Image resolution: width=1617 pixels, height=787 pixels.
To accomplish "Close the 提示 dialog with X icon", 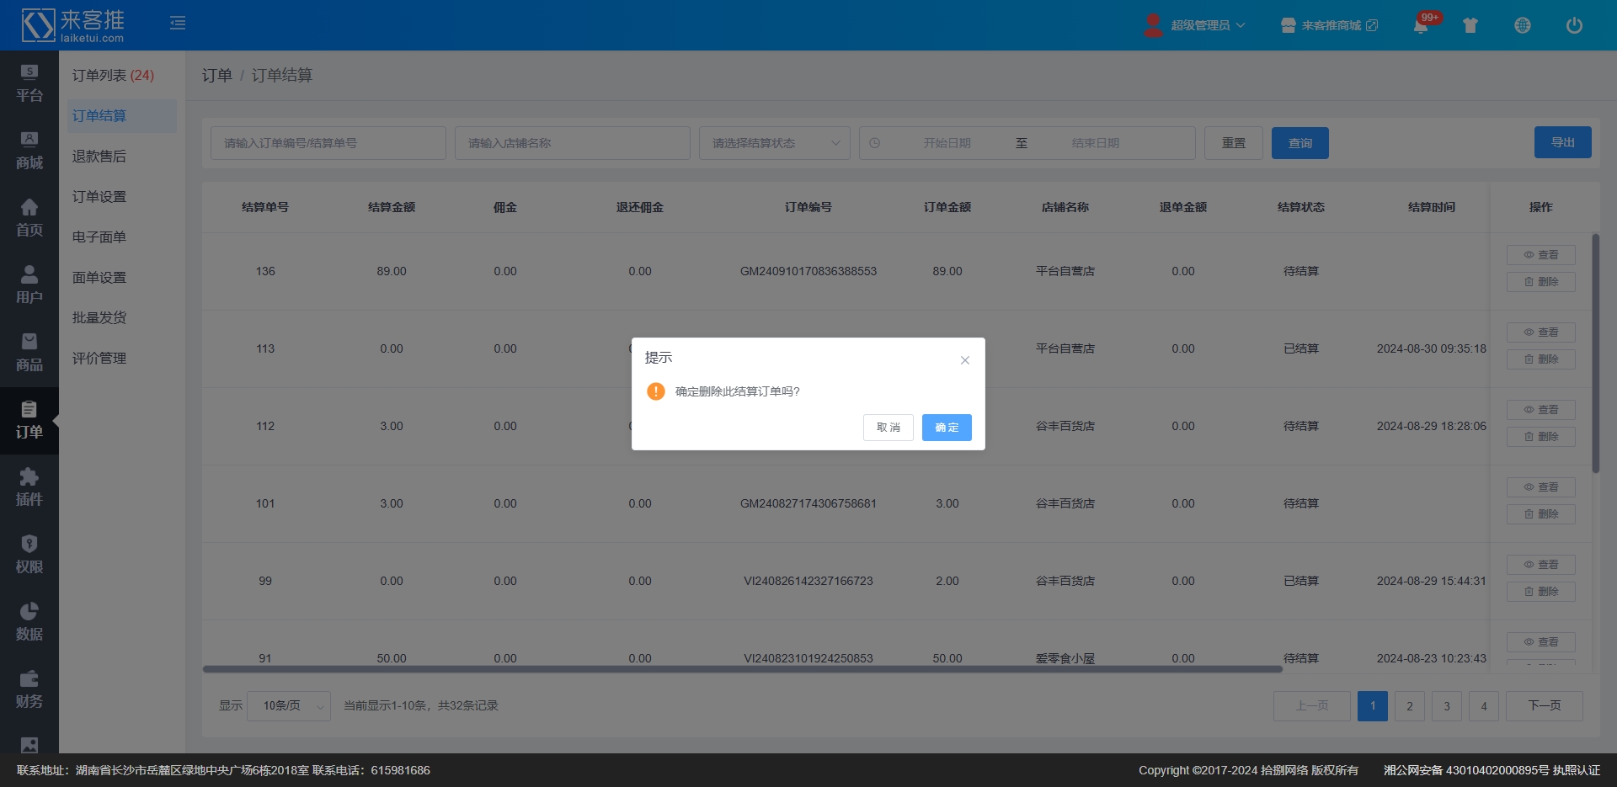I will [965, 360].
